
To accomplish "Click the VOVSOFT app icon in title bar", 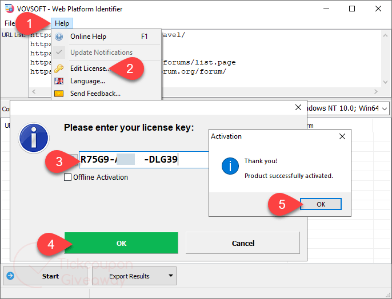I will 8,9.
